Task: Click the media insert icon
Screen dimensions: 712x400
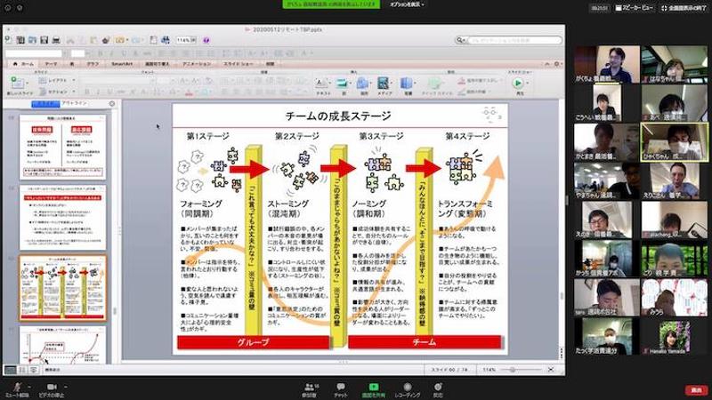Action: 383,83
